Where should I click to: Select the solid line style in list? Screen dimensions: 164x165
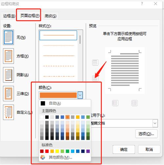[x=58, y=35]
